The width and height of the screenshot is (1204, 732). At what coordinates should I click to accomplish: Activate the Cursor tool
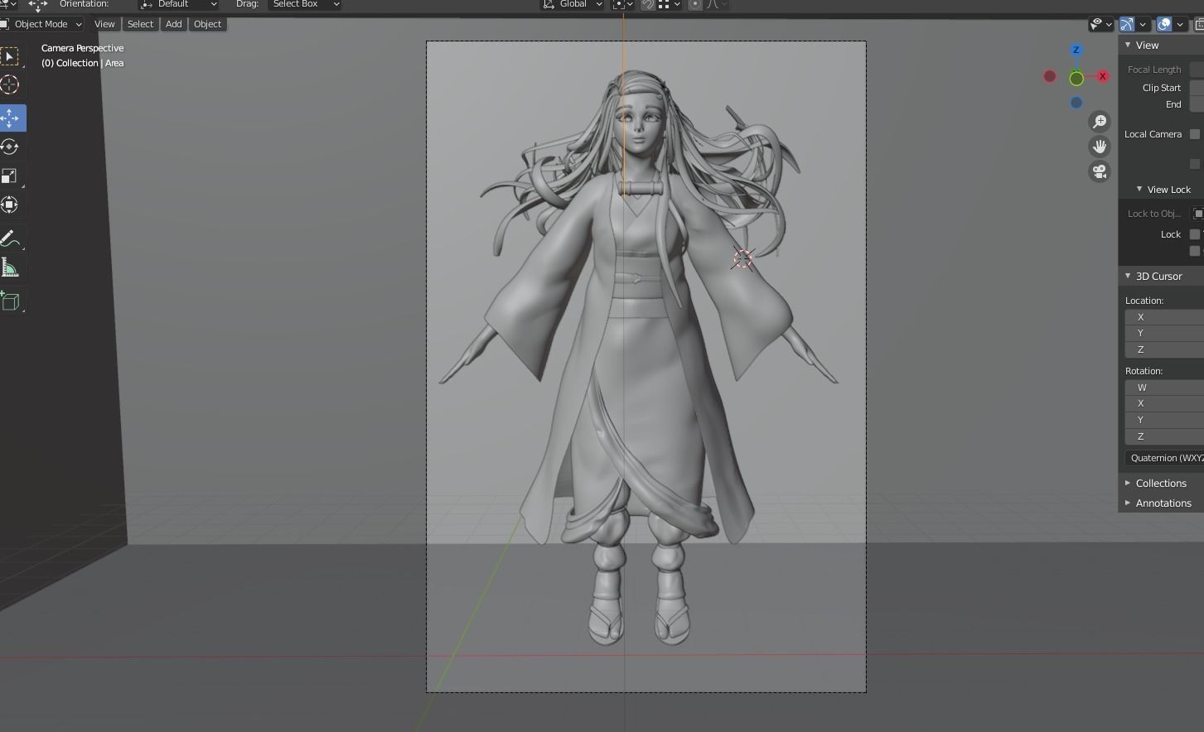[x=12, y=84]
